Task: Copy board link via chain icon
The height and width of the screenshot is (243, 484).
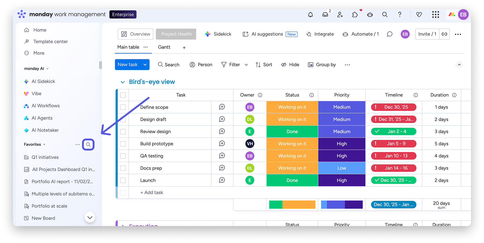Action: click(444, 34)
